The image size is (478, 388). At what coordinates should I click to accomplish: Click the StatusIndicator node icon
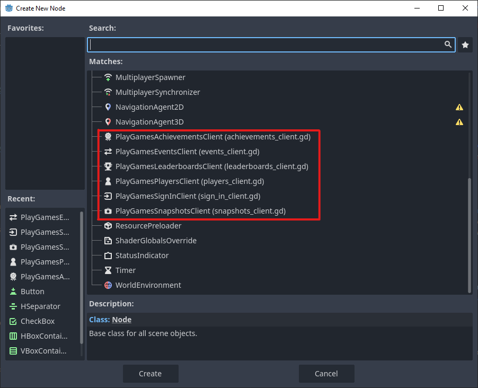108,255
